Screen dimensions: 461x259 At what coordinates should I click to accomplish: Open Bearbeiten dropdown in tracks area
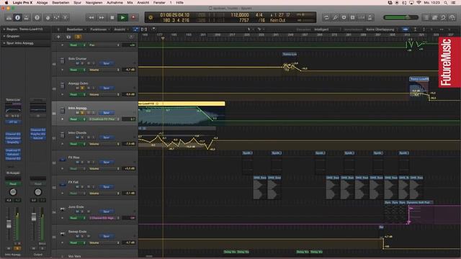pos(76,29)
